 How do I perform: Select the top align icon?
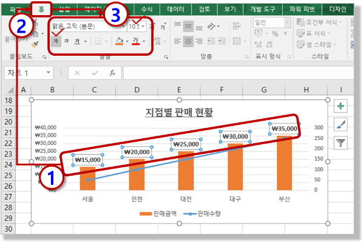[178, 26]
